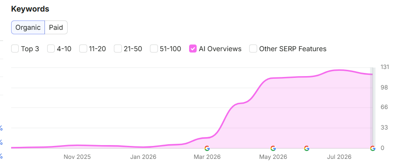Viewport: 412px width, 166px height.
Task: Click the Jul 2026 axis label
Action: pos(339,157)
